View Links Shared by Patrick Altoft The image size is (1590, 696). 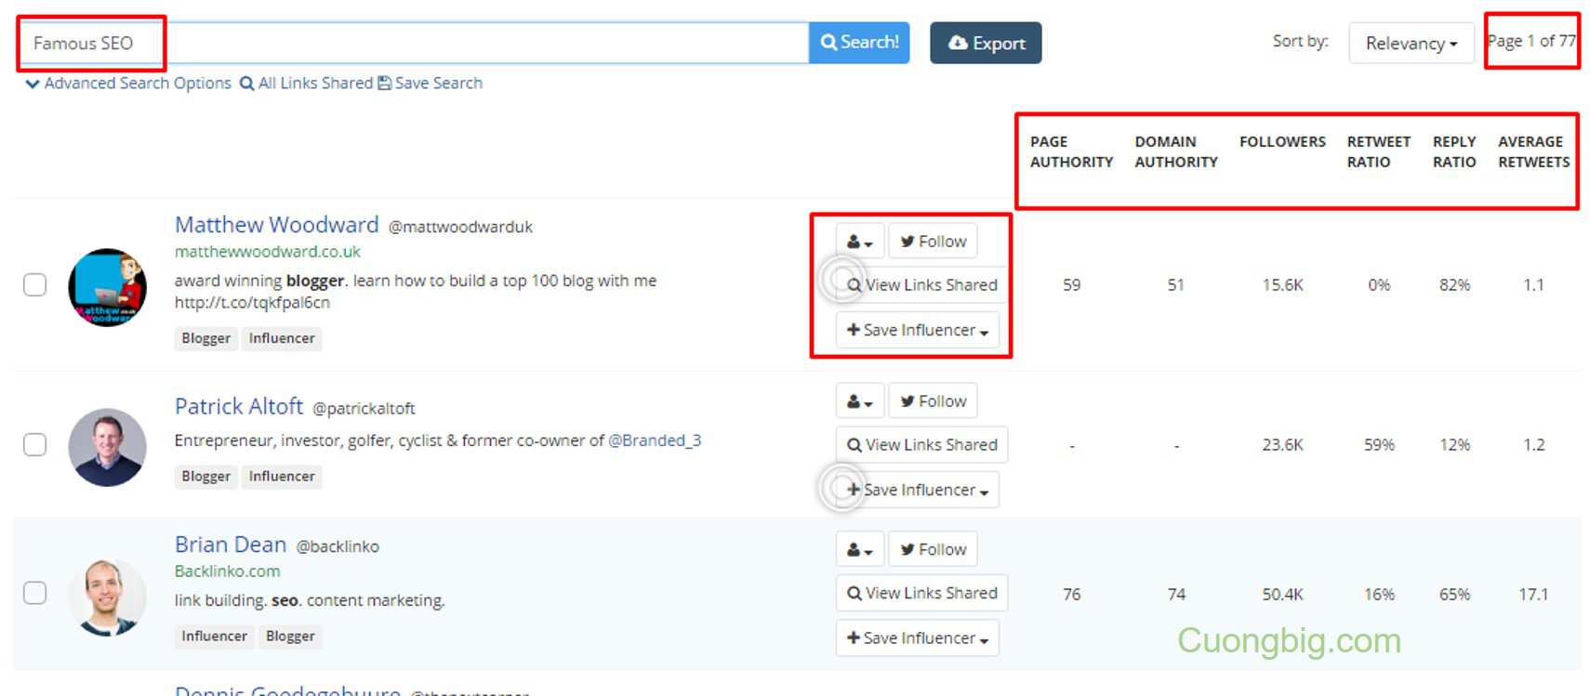click(x=921, y=445)
